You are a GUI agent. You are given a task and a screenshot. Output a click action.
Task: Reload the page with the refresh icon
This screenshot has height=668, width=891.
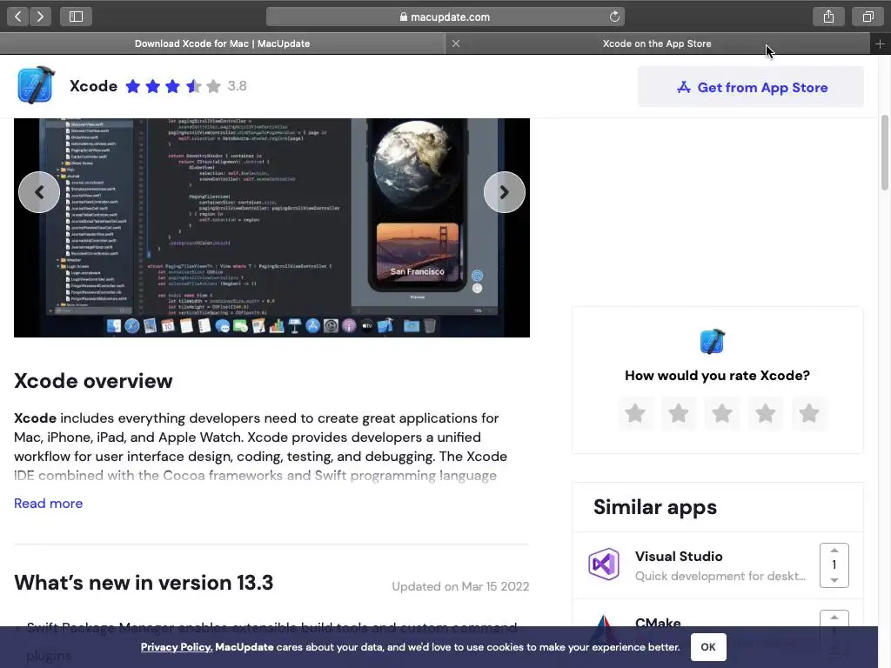pyautogui.click(x=614, y=17)
